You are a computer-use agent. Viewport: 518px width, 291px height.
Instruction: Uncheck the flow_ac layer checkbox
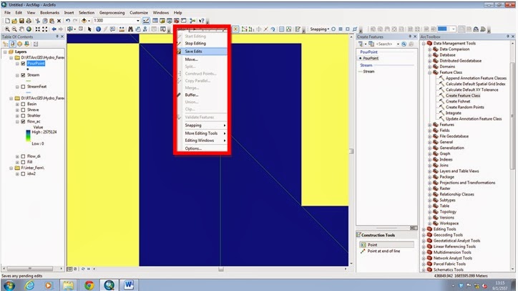pos(23,122)
